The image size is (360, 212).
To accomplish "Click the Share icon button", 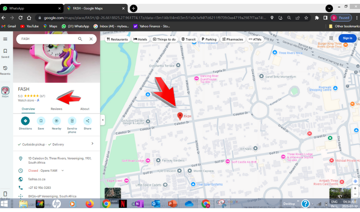I will point(87,121).
